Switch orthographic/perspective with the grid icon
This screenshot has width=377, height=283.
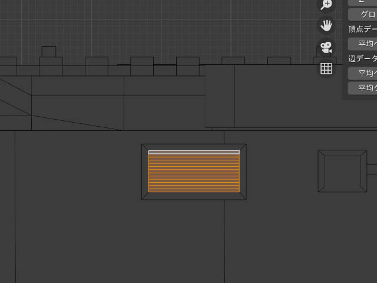[x=326, y=69]
